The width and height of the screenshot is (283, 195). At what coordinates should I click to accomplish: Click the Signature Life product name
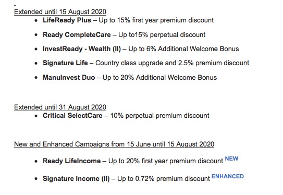[65, 63]
